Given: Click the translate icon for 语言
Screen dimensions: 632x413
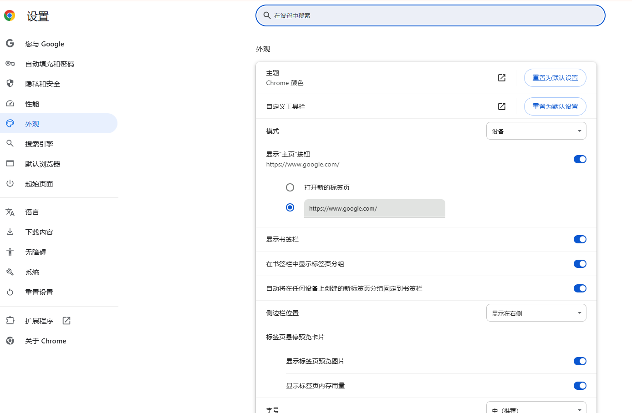Looking at the screenshot, I should [x=10, y=212].
